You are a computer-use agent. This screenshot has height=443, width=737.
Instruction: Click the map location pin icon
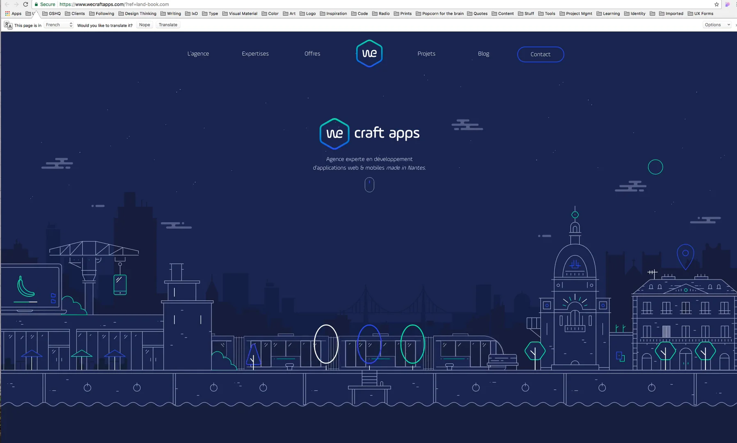685,256
